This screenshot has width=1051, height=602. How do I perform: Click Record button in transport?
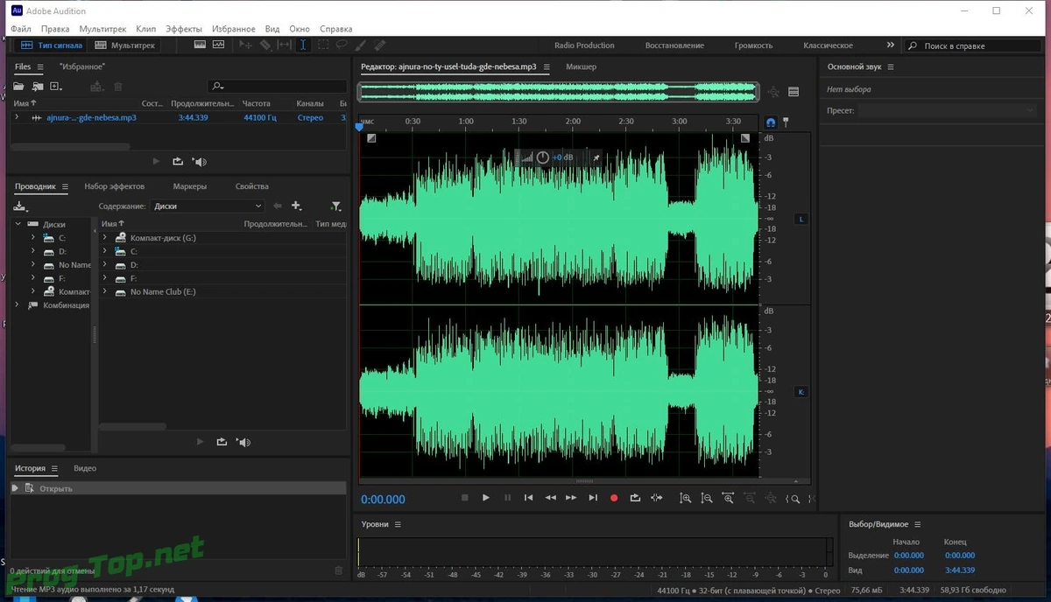614,498
